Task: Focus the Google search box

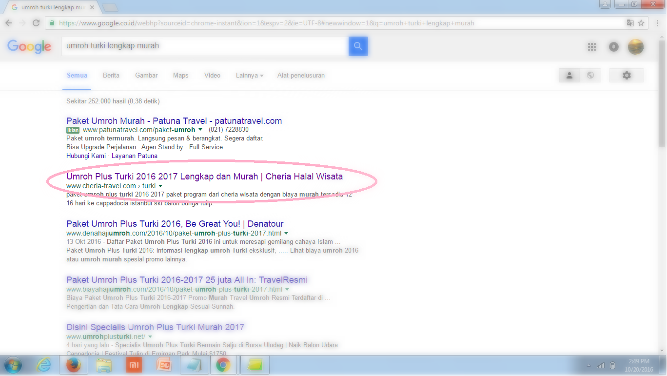Action: click(205, 46)
